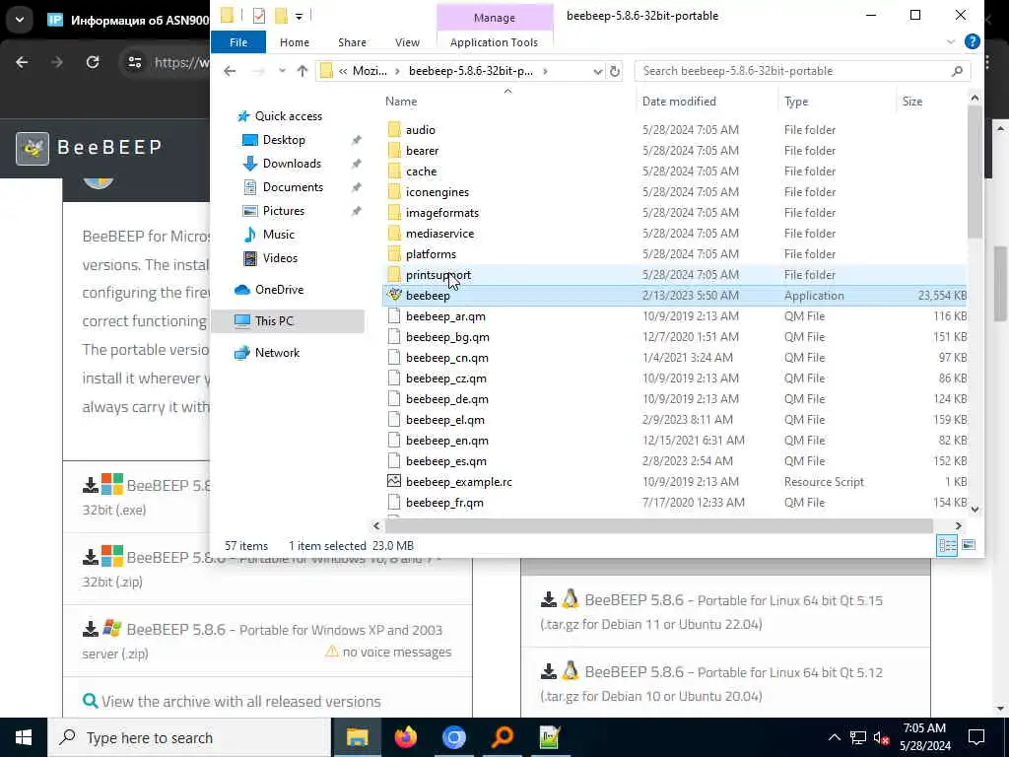
Task: Open recent locations dropdown arrow
Action: pos(282,71)
